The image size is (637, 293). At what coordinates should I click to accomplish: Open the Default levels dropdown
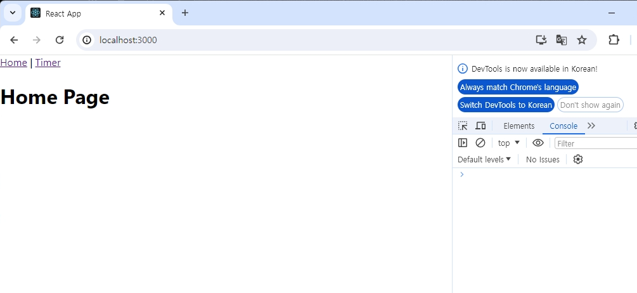coord(484,159)
